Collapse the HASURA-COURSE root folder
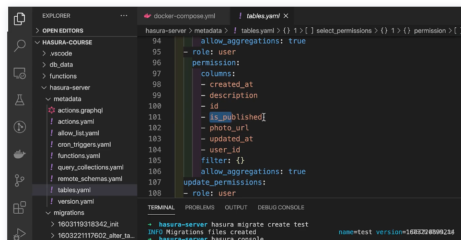The image size is (461, 240). click(67, 42)
